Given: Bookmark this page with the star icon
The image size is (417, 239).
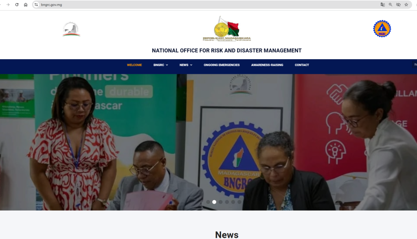Looking at the screenshot, I should pos(406,5).
